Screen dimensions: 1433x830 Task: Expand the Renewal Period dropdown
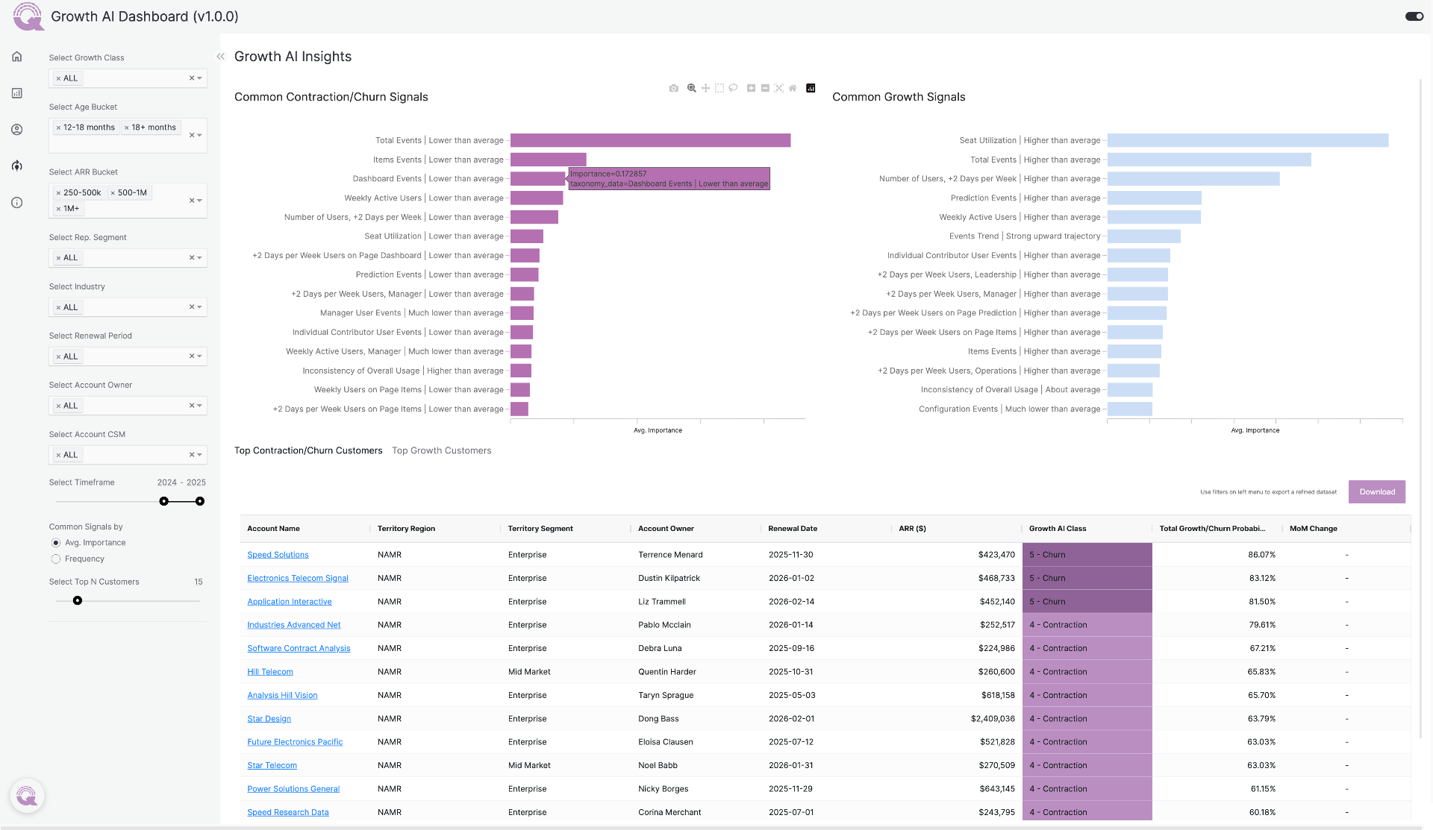tap(200, 356)
